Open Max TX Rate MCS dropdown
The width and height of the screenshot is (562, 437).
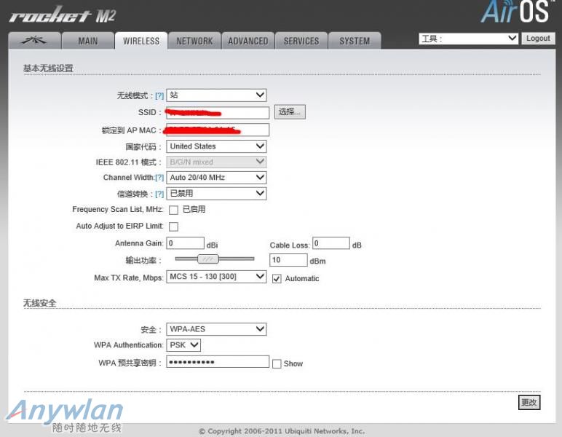[216, 277]
